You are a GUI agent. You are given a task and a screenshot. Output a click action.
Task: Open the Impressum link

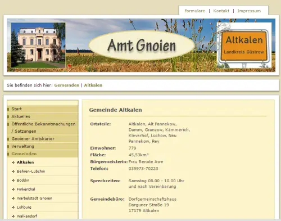[249, 11]
